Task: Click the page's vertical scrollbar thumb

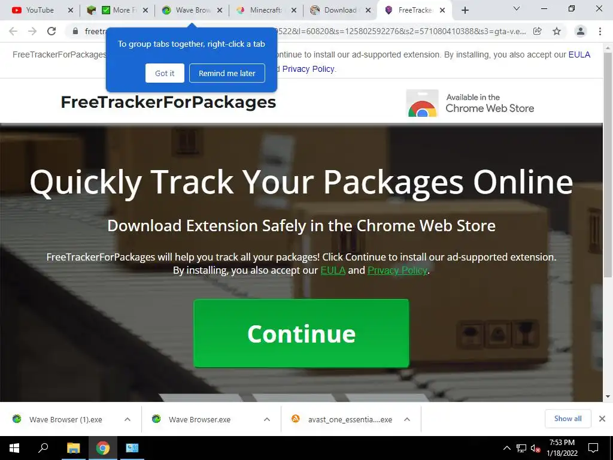Action: pyautogui.click(x=608, y=164)
